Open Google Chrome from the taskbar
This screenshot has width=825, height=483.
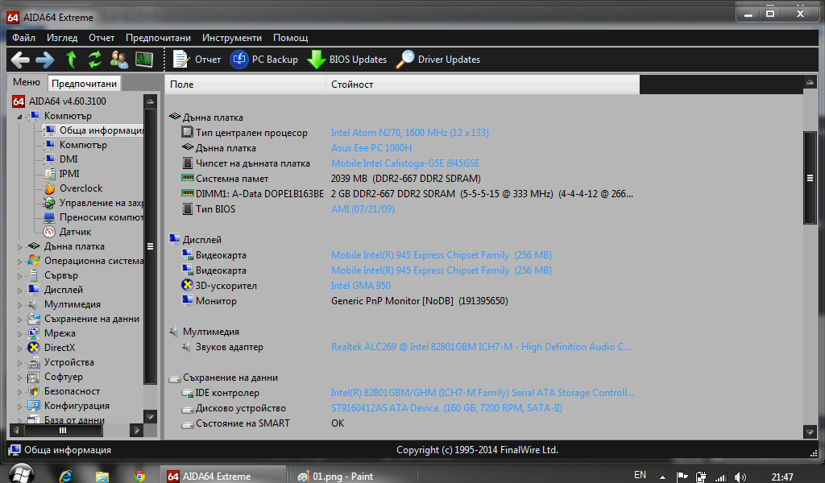coord(139,477)
